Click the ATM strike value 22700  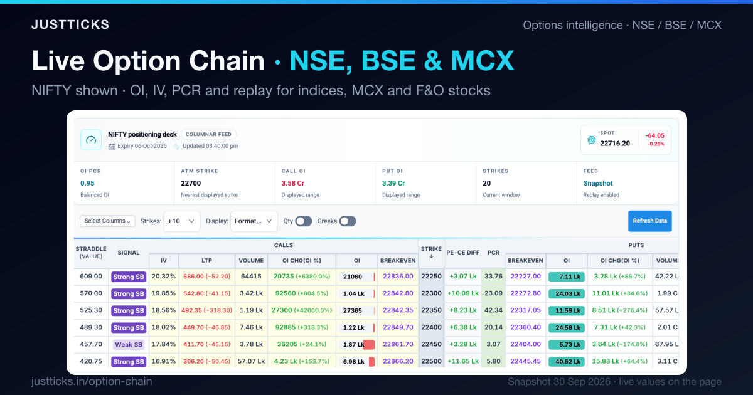(191, 184)
